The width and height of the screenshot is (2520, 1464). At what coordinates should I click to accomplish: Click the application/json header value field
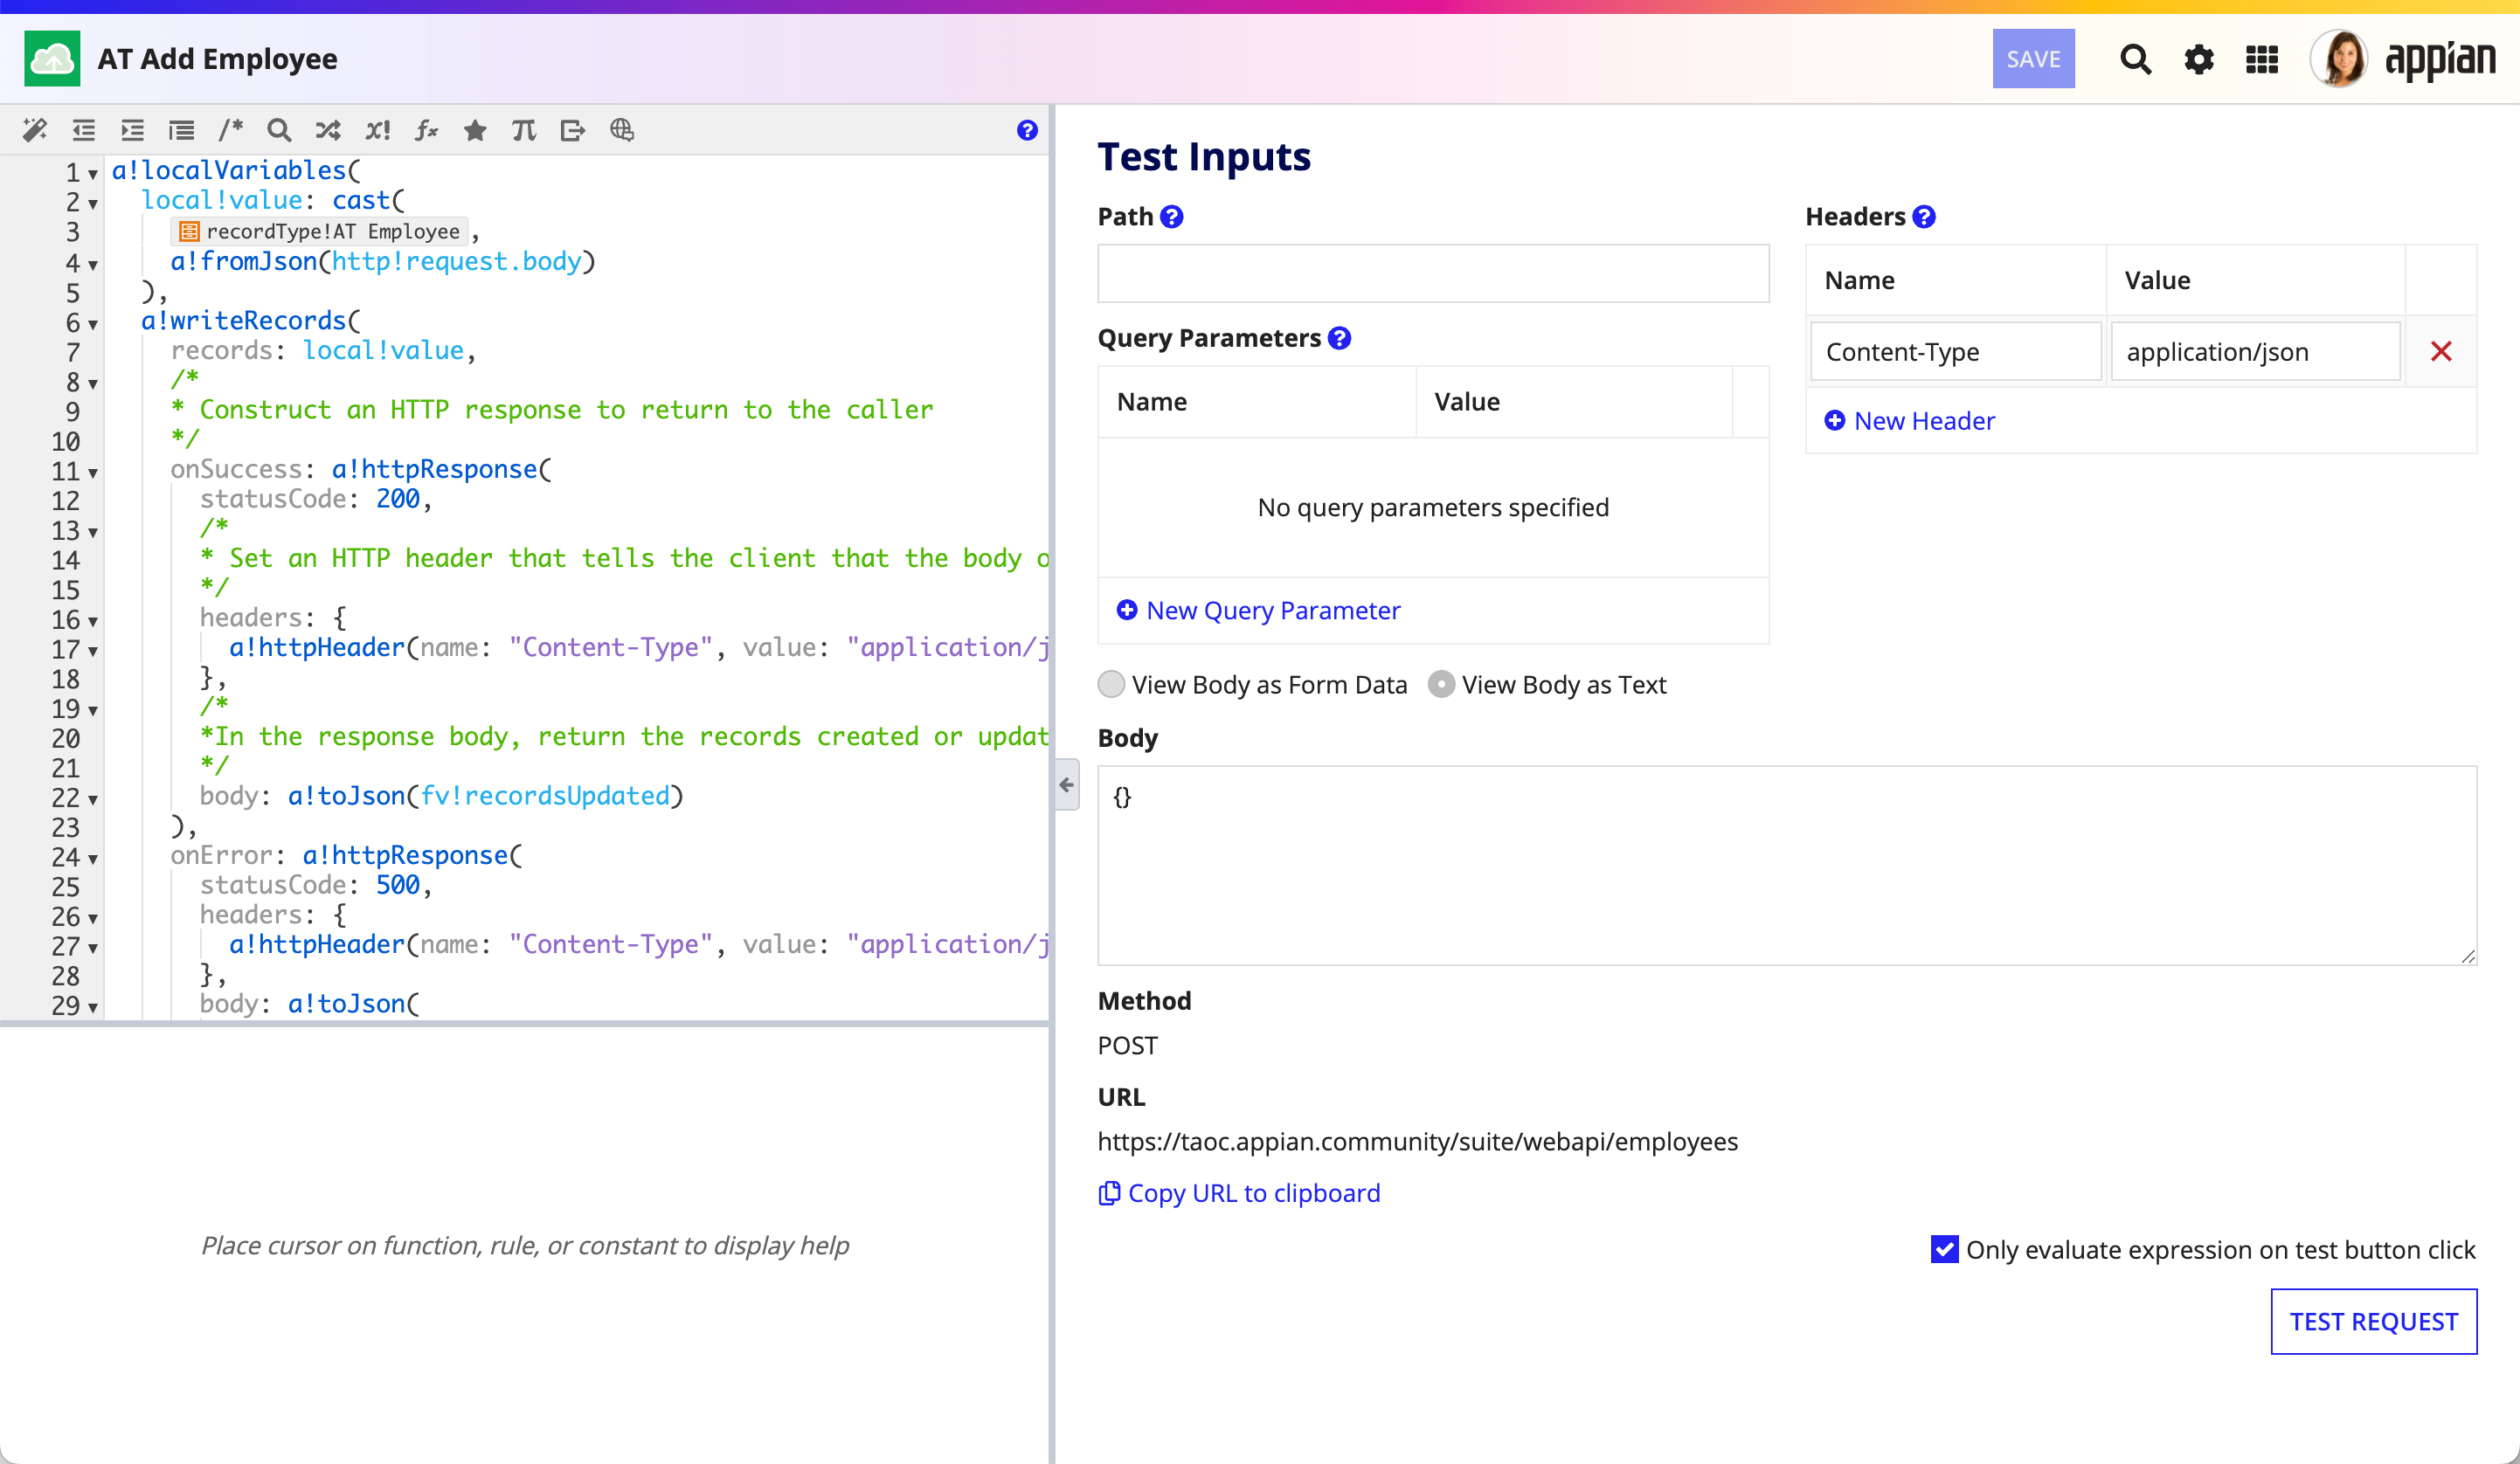point(2255,351)
